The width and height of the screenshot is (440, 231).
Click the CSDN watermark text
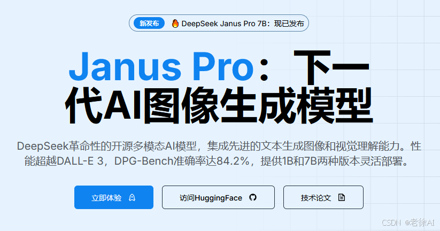(x=391, y=222)
